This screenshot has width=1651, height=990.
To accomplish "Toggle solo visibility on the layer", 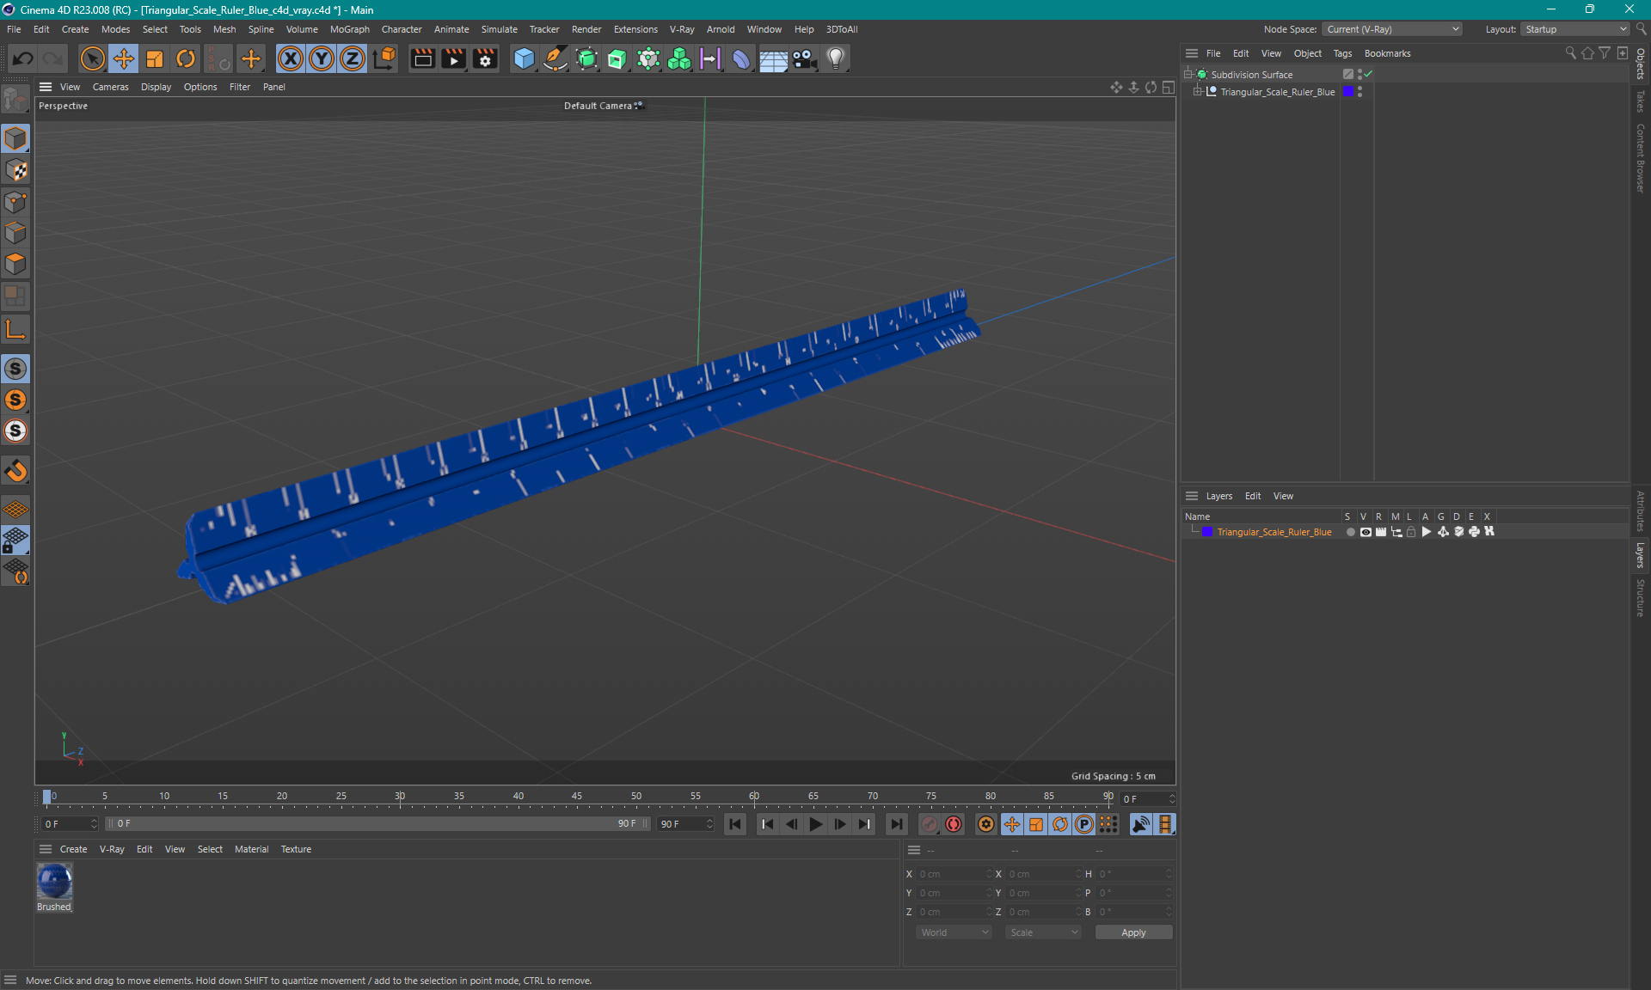I will pos(1348,532).
